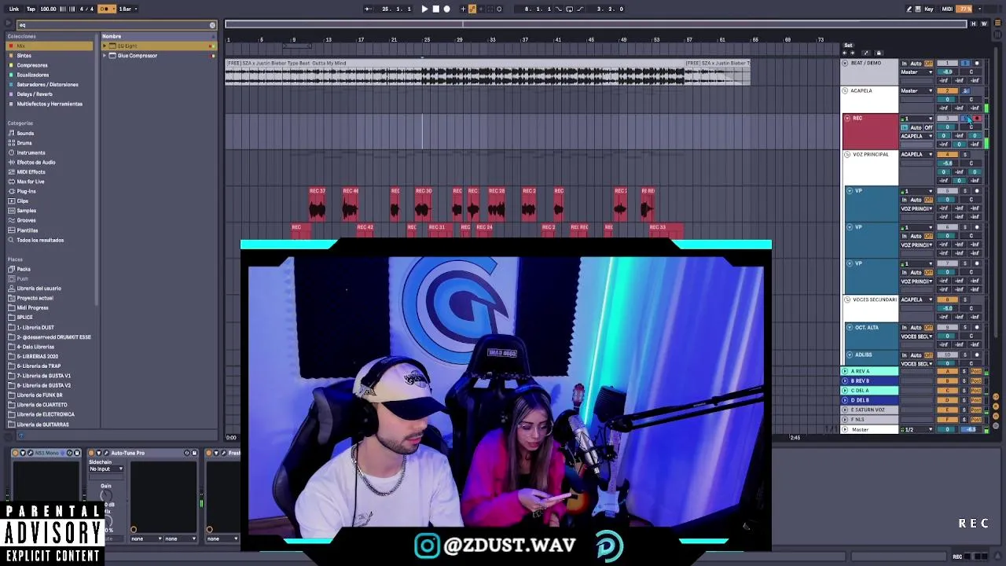Select the Ecualizadores collection
Image resolution: width=1006 pixels, height=566 pixels.
tap(33, 75)
